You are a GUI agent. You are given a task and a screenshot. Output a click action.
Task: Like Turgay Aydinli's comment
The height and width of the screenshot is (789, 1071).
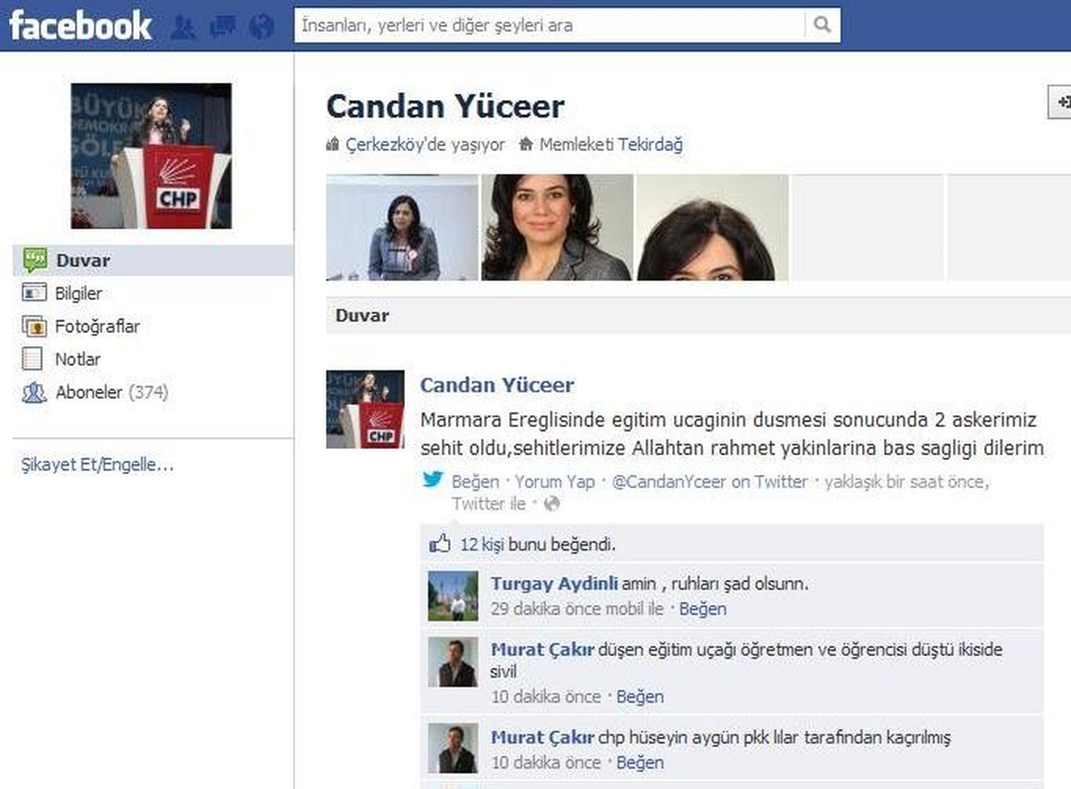[702, 610]
